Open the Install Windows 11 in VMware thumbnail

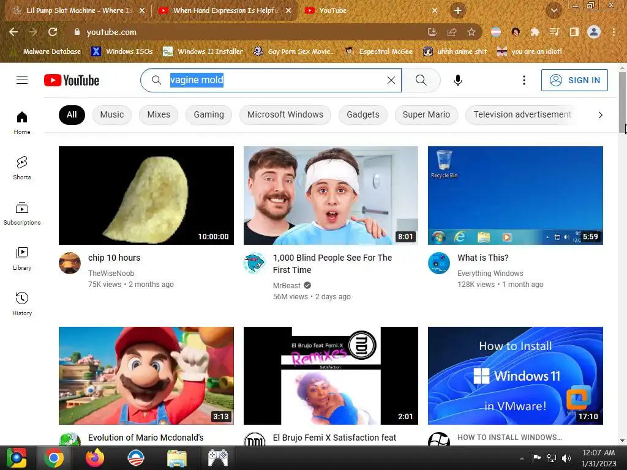coord(516,376)
